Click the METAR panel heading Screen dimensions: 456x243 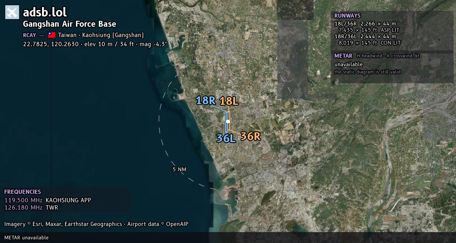[343, 56]
